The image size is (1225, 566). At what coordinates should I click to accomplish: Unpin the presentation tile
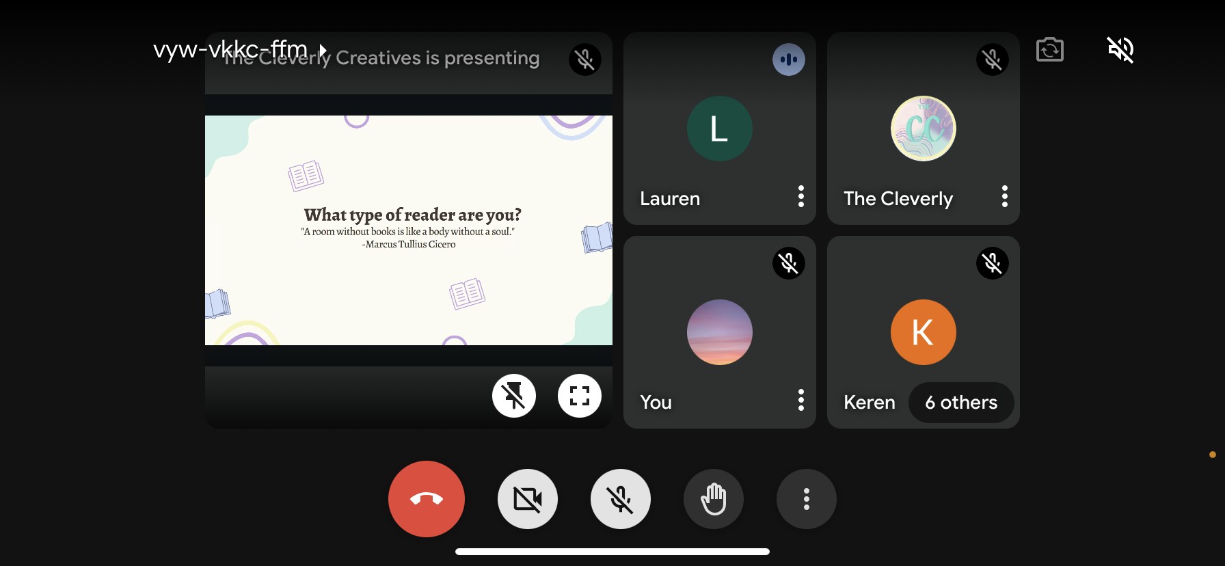(x=514, y=396)
